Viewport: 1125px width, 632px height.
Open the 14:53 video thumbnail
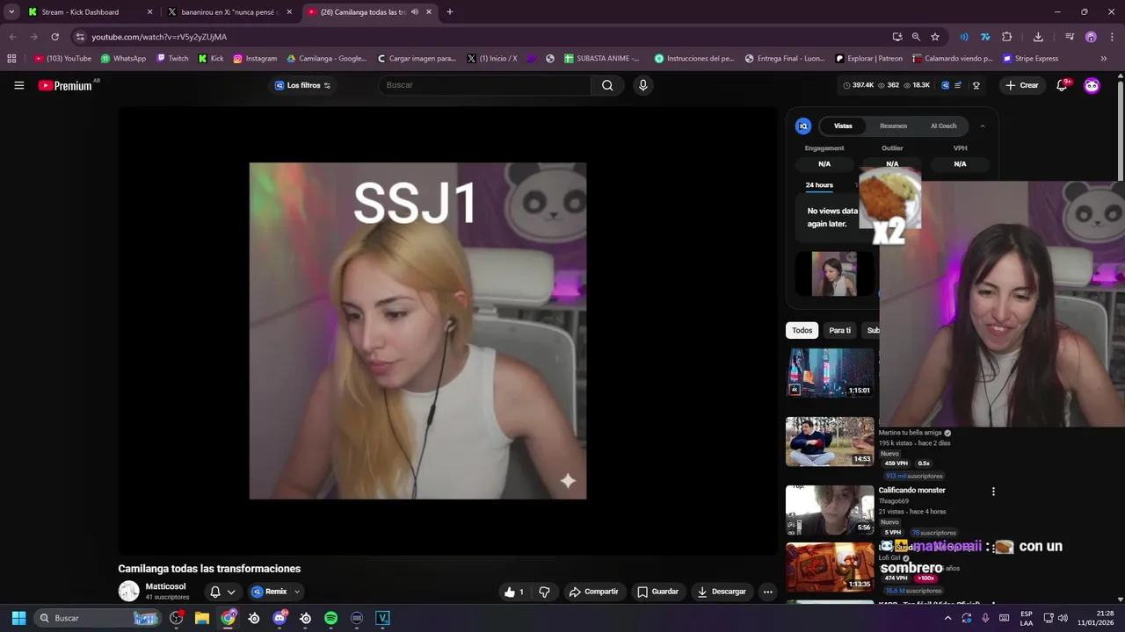830,442
